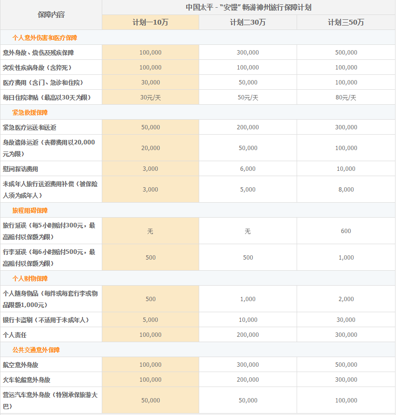Click 30,000 in the 医疗费用 row

pyautogui.click(x=150, y=83)
